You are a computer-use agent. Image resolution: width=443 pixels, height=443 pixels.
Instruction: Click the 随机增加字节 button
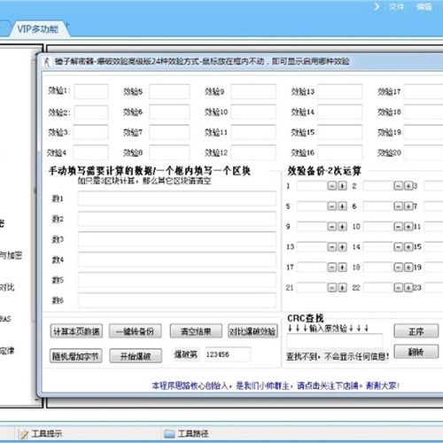pyautogui.click(x=76, y=356)
